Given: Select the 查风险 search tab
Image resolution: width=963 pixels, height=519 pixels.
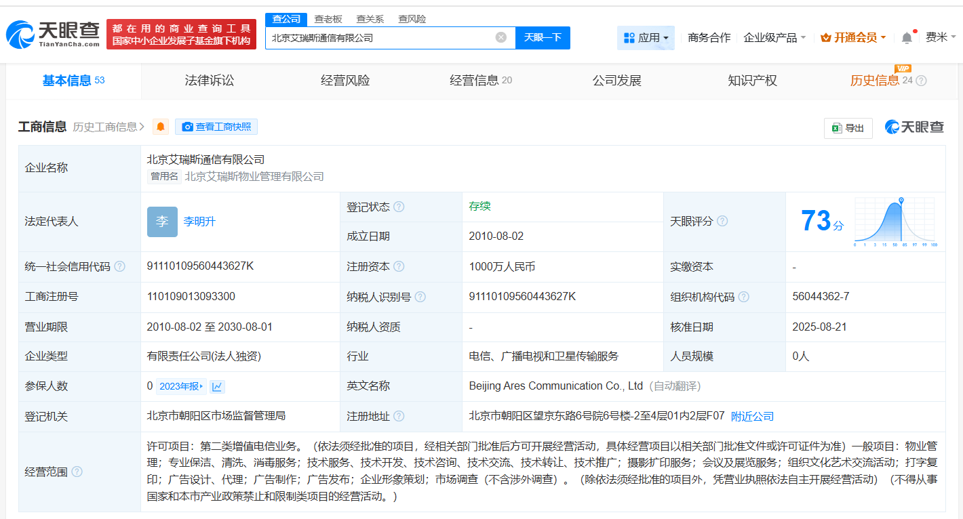Looking at the screenshot, I should (x=413, y=18).
